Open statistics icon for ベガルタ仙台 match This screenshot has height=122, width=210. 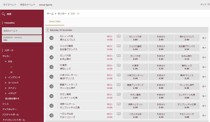coord(119,114)
